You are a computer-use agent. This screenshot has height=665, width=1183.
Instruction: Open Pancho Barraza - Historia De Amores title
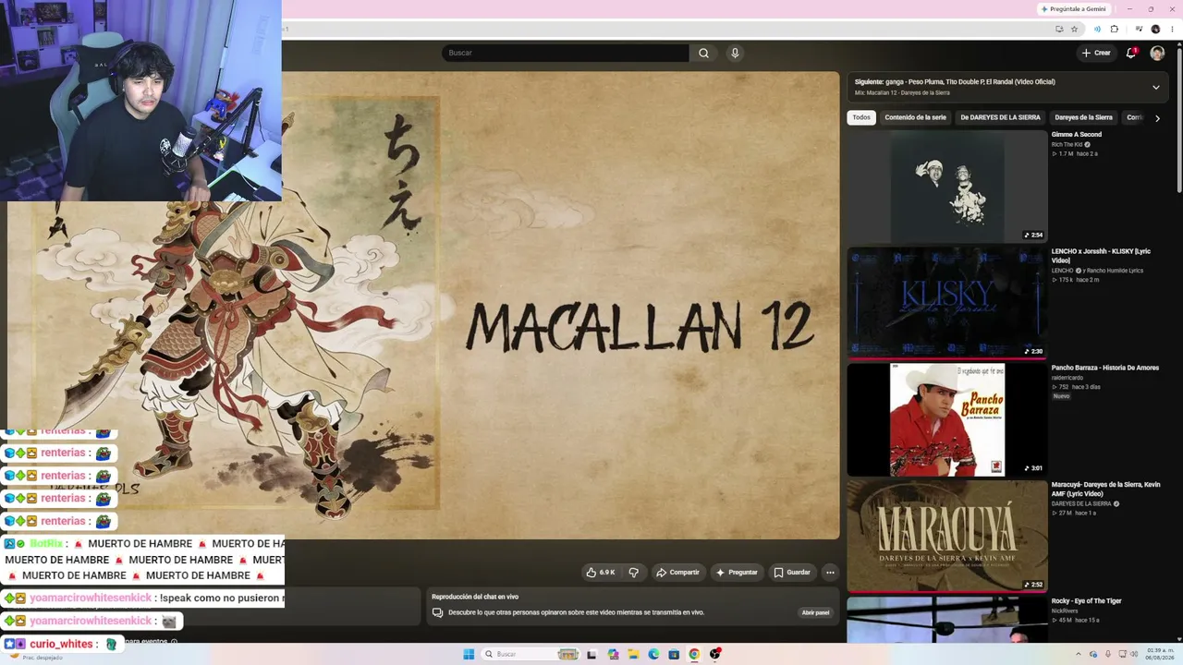tap(1105, 368)
